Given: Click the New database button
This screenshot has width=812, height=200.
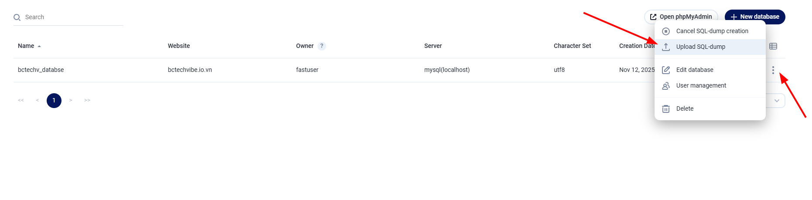Looking at the screenshot, I should pyautogui.click(x=755, y=17).
